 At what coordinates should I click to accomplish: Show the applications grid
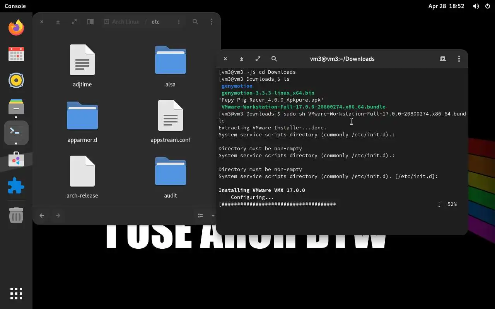pyautogui.click(x=16, y=294)
